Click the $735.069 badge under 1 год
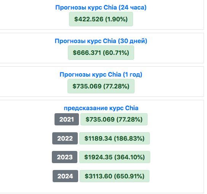The height and width of the screenshot is (194, 207). [101, 86]
